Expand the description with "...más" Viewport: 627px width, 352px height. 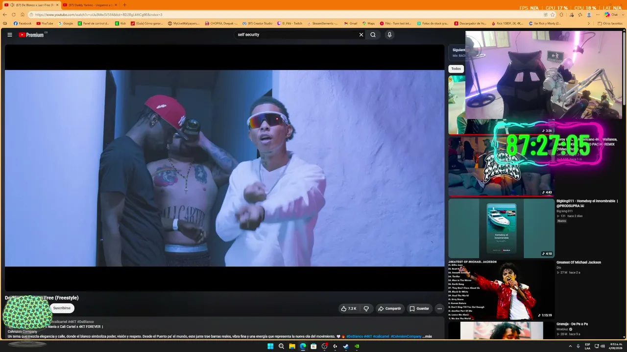point(428,336)
